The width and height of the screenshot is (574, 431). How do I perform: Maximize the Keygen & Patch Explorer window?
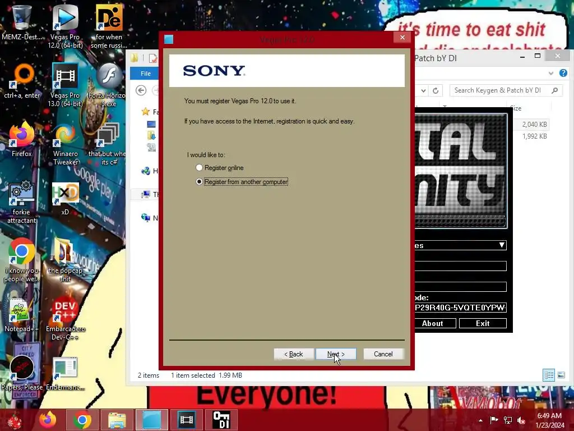(x=538, y=56)
